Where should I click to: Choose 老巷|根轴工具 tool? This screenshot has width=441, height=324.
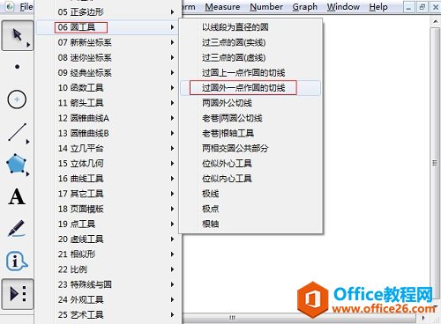coord(250,133)
